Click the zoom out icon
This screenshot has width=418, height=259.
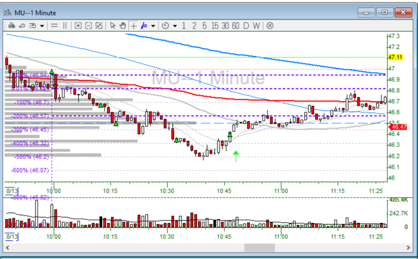pyautogui.click(x=89, y=25)
